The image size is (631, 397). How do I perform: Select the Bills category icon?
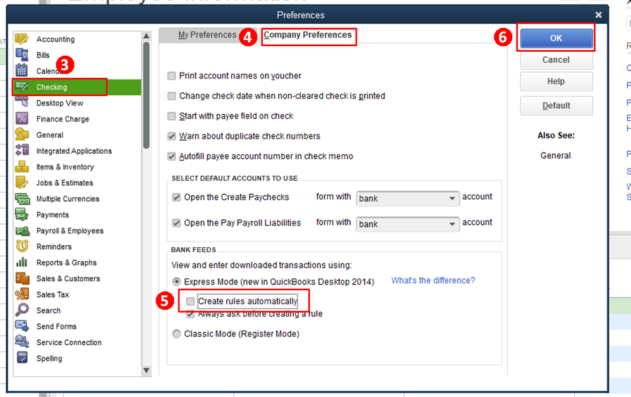coord(21,55)
